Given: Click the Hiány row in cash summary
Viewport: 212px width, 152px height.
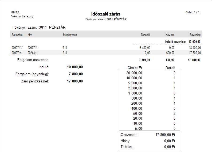Looking at the screenshot, I should (x=149, y=141).
